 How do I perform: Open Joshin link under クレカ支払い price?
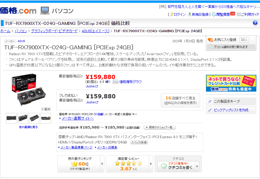(92, 102)
